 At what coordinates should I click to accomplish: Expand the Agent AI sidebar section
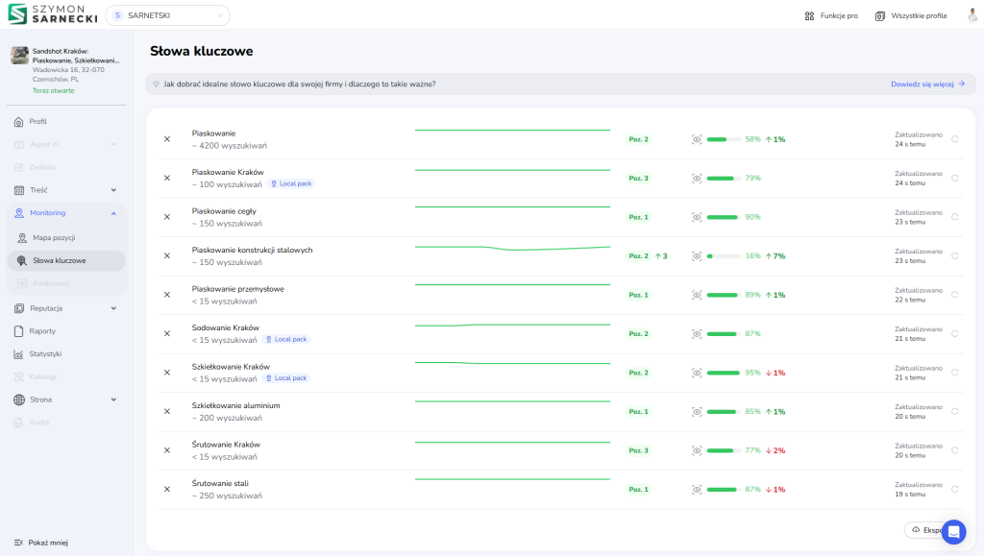tap(113, 144)
